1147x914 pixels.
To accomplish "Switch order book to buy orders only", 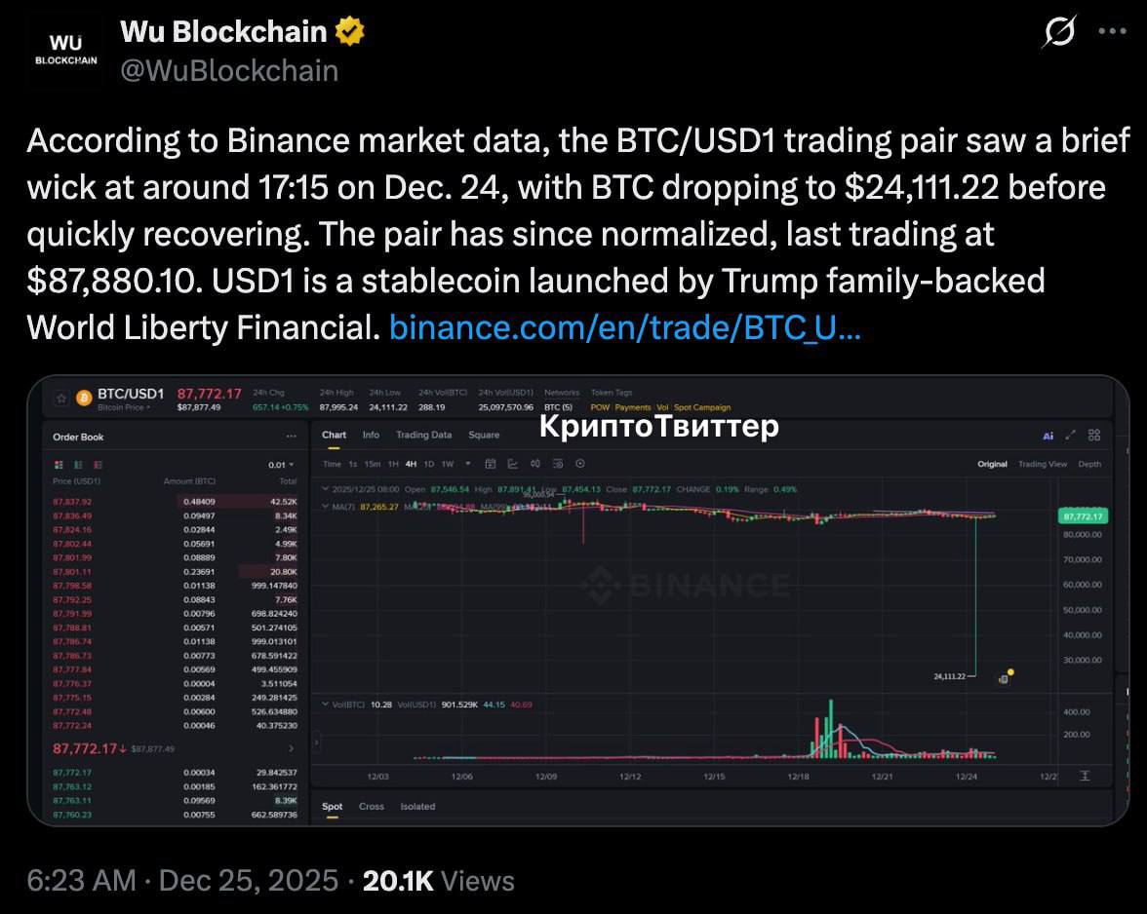I will [x=78, y=465].
